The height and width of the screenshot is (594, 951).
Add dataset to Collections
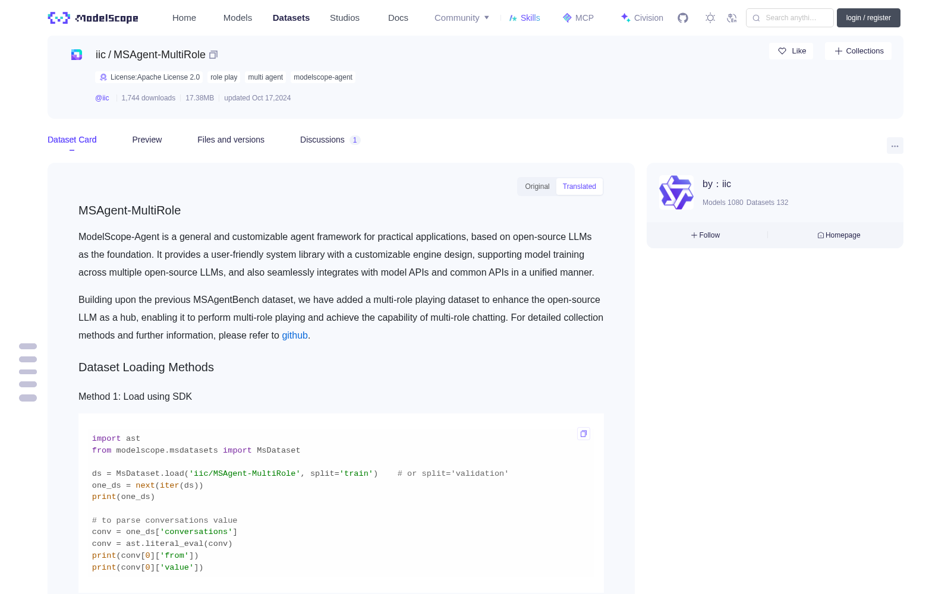[x=858, y=51]
